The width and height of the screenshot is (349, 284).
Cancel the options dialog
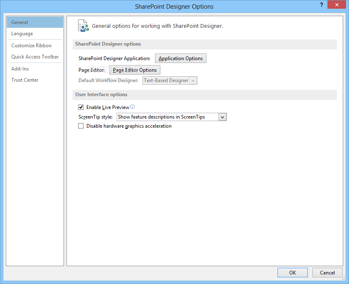(x=327, y=272)
